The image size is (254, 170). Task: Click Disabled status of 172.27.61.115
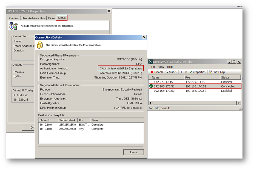[226, 82]
